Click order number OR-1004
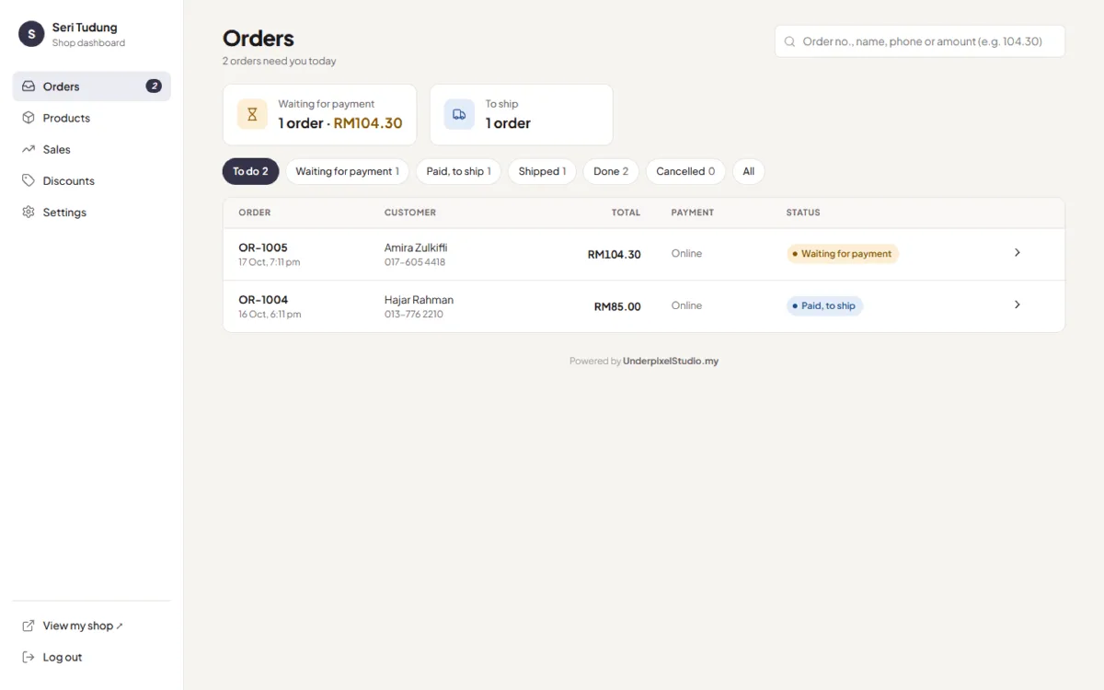This screenshot has height=690, width=1104. click(263, 300)
